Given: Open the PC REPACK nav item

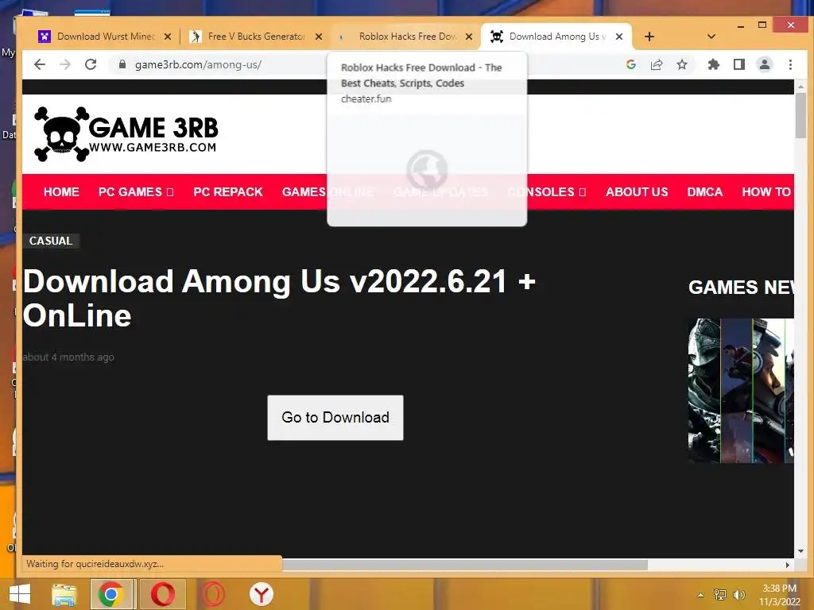Looking at the screenshot, I should click(228, 192).
